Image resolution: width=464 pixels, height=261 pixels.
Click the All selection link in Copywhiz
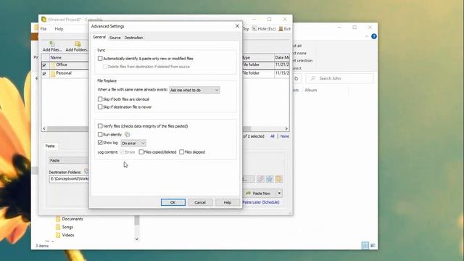coord(273,136)
